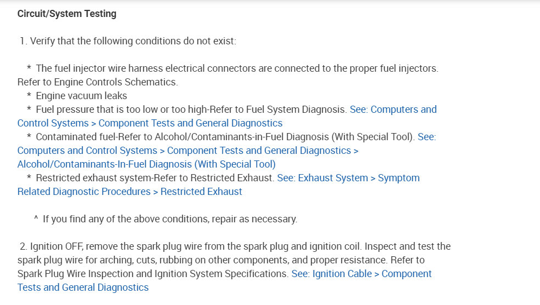Click the "Circuit/System Testing" heading
This screenshot has height=305, width=540.
point(67,14)
